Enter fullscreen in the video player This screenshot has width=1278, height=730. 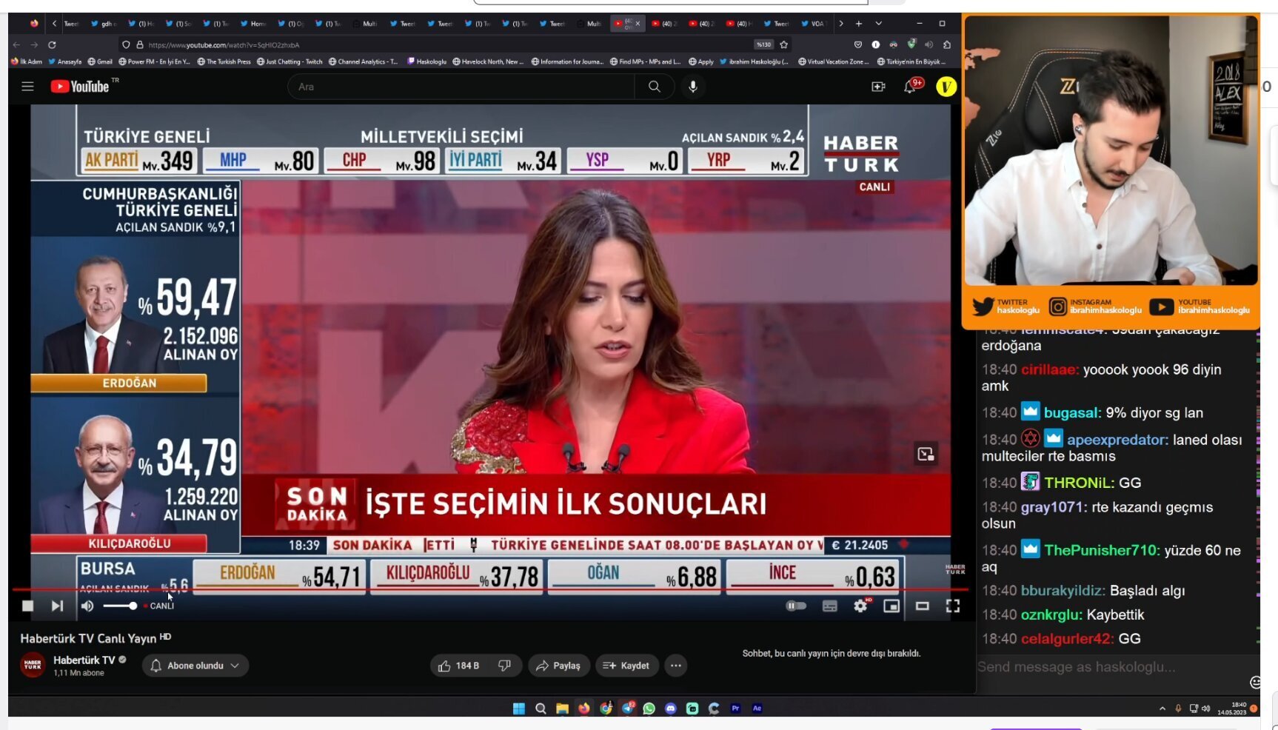click(x=953, y=606)
